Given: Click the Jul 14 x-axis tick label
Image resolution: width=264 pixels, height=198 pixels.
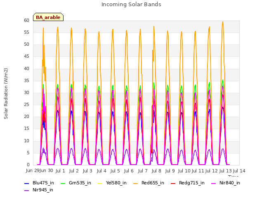Looking at the screenshot, I should 239,171.
